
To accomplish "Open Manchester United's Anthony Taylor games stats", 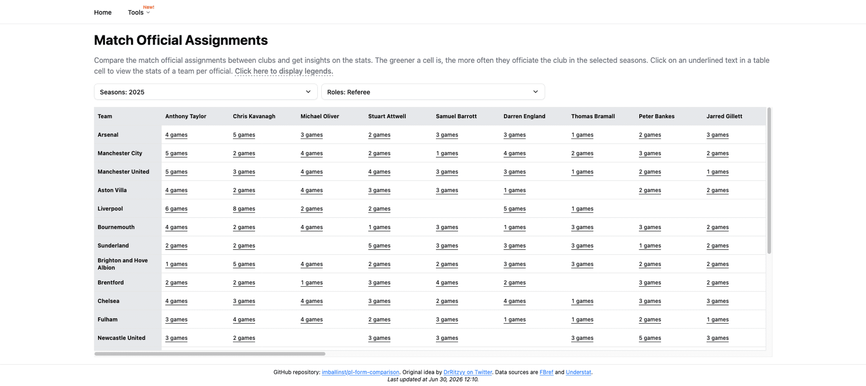I will pos(176,171).
